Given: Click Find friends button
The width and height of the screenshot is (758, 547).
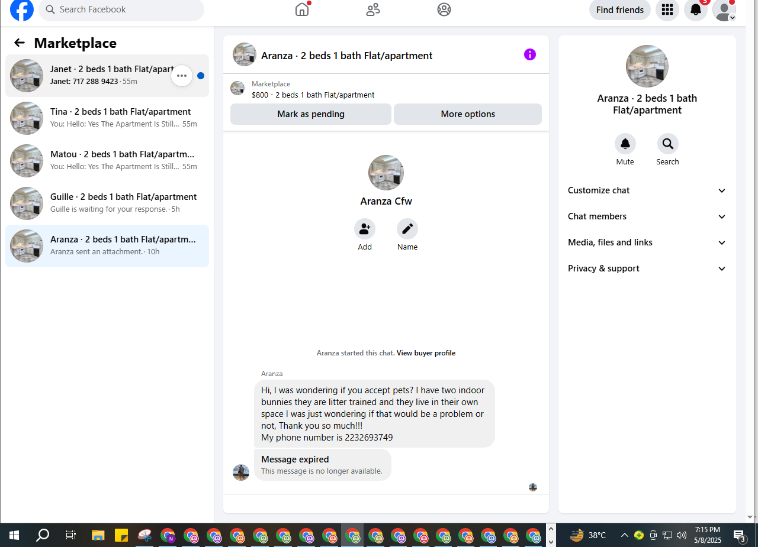Looking at the screenshot, I should pos(620,10).
